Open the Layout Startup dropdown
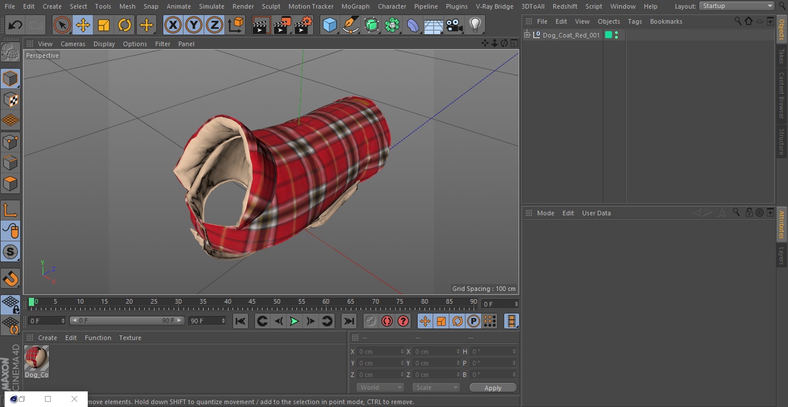788x407 pixels. pyautogui.click(x=737, y=6)
